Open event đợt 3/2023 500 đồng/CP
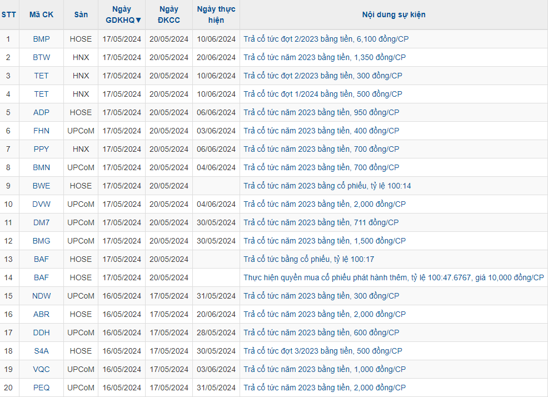The height and width of the screenshot is (397, 548). coord(323,351)
